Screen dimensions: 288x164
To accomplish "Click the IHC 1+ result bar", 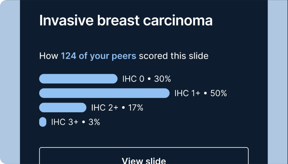I will point(104,93).
